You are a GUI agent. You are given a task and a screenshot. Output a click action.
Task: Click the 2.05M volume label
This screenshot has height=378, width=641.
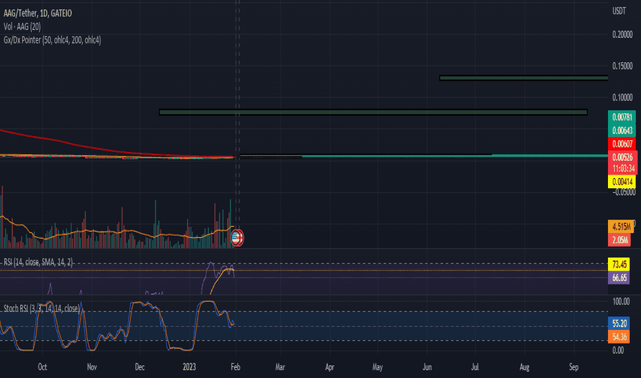coord(619,241)
